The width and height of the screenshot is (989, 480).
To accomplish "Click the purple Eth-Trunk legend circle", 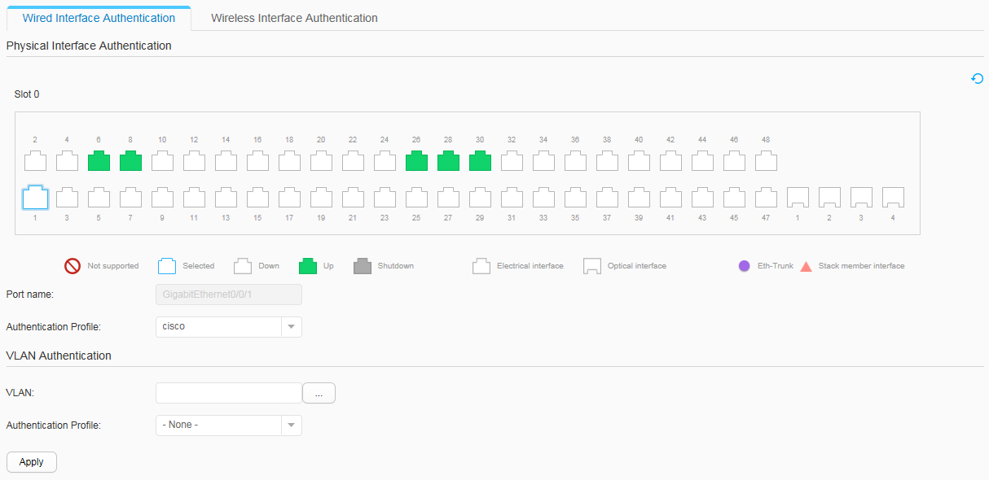I will click(x=744, y=266).
